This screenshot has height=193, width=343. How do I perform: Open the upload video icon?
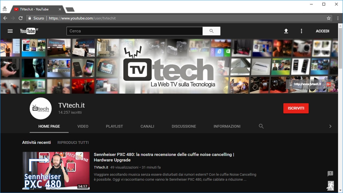286,31
